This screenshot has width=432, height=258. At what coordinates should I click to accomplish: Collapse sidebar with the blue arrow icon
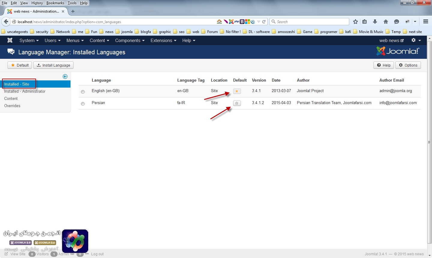point(65,76)
